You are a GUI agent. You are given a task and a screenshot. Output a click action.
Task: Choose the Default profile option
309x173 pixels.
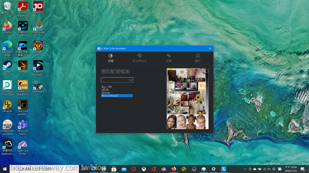click(x=117, y=93)
